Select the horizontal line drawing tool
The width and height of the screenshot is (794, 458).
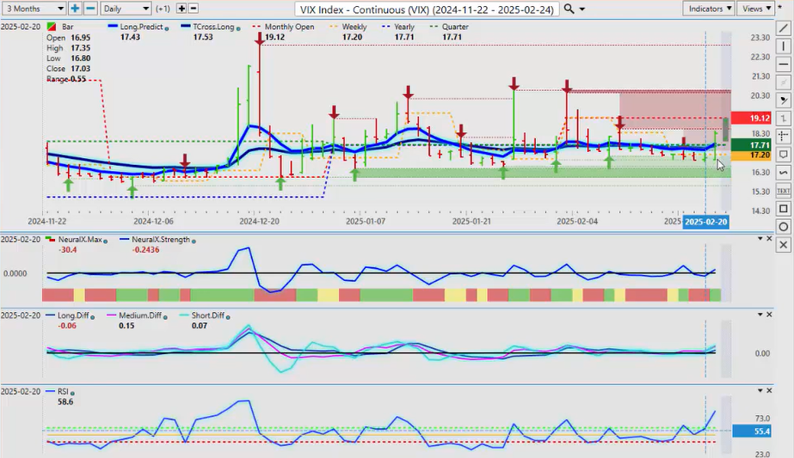(784, 64)
